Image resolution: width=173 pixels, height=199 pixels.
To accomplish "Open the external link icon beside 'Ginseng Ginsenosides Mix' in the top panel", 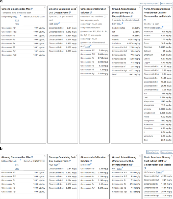I will pos(32,9).
